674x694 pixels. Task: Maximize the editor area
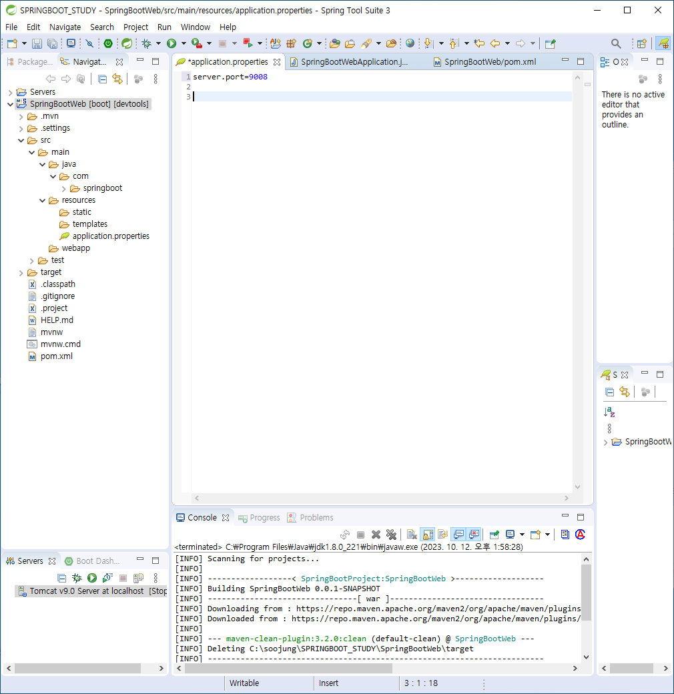click(581, 61)
